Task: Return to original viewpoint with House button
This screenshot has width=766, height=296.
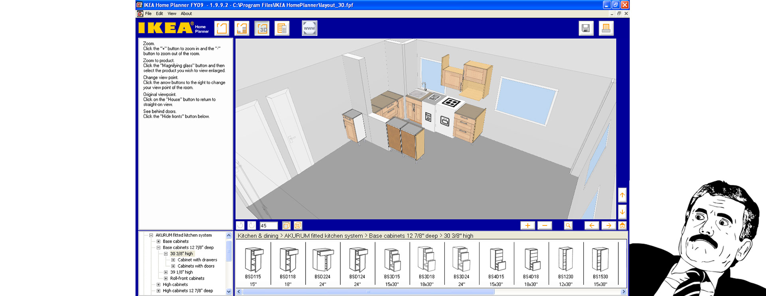Action: 622,225
